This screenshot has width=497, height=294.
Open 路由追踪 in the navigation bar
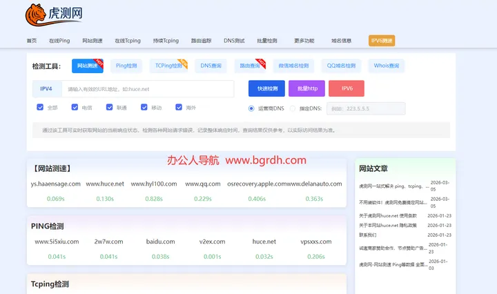click(201, 41)
